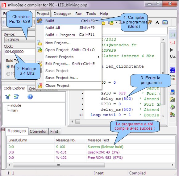The image size is (179, 176).
Task: Click the Line/Column column header
Action: pyautogui.click(x=31, y=140)
